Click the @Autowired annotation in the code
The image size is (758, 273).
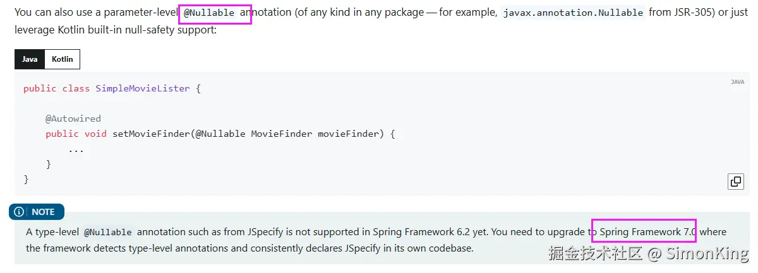coord(73,119)
